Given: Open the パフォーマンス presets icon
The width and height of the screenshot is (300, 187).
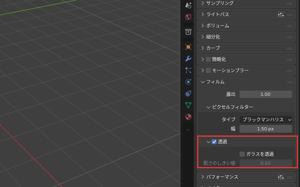Looking at the screenshot, I should click(281, 177).
